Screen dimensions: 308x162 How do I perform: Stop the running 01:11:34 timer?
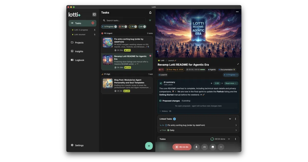[182, 147]
